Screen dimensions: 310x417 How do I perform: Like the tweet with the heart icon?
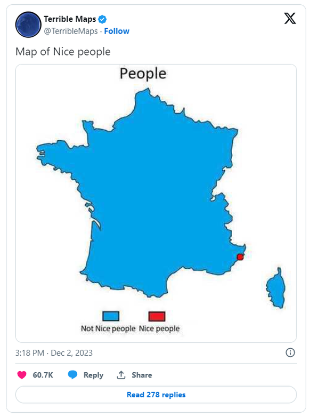(x=22, y=375)
